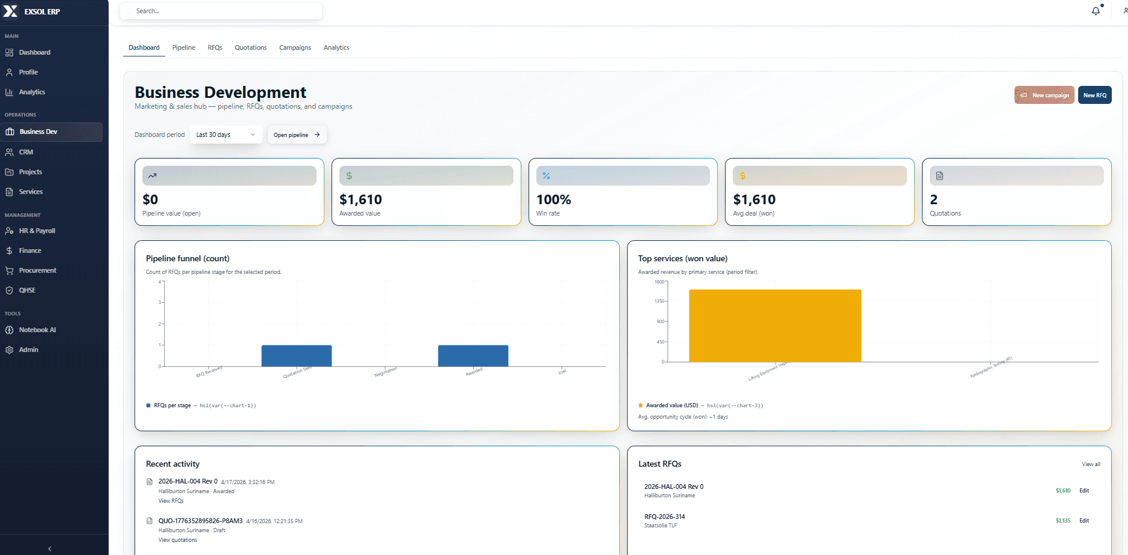Focus the Search input field

pos(221,11)
